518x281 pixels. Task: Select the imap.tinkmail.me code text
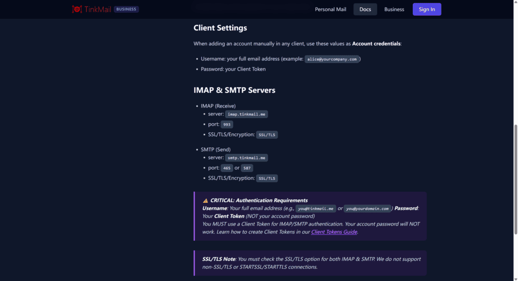pyautogui.click(x=246, y=115)
